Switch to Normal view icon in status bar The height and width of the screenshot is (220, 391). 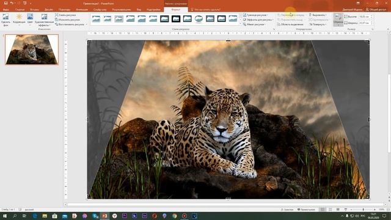pyautogui.click(x=323, y=210)
